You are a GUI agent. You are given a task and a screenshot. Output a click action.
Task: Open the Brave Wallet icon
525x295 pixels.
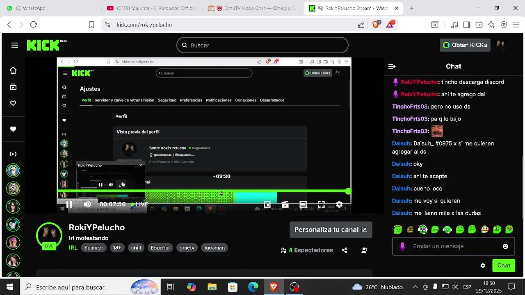[479, 25]
